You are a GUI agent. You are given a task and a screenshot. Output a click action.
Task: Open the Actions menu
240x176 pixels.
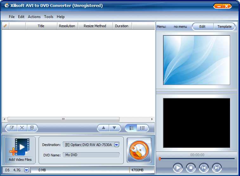click(x=34, y=17)
